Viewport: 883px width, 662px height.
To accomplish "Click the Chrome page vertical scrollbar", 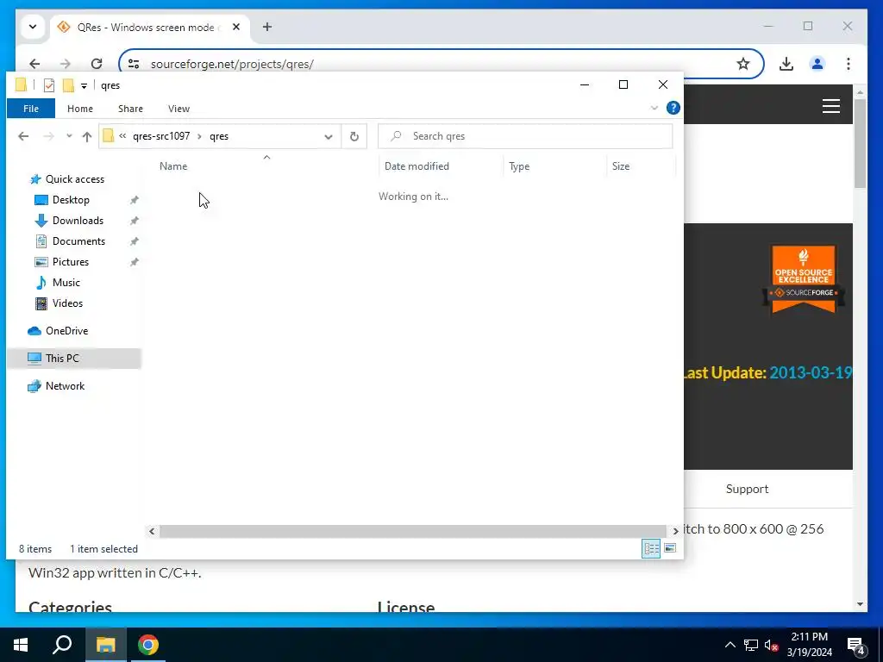I will click(x=860, y=144).
